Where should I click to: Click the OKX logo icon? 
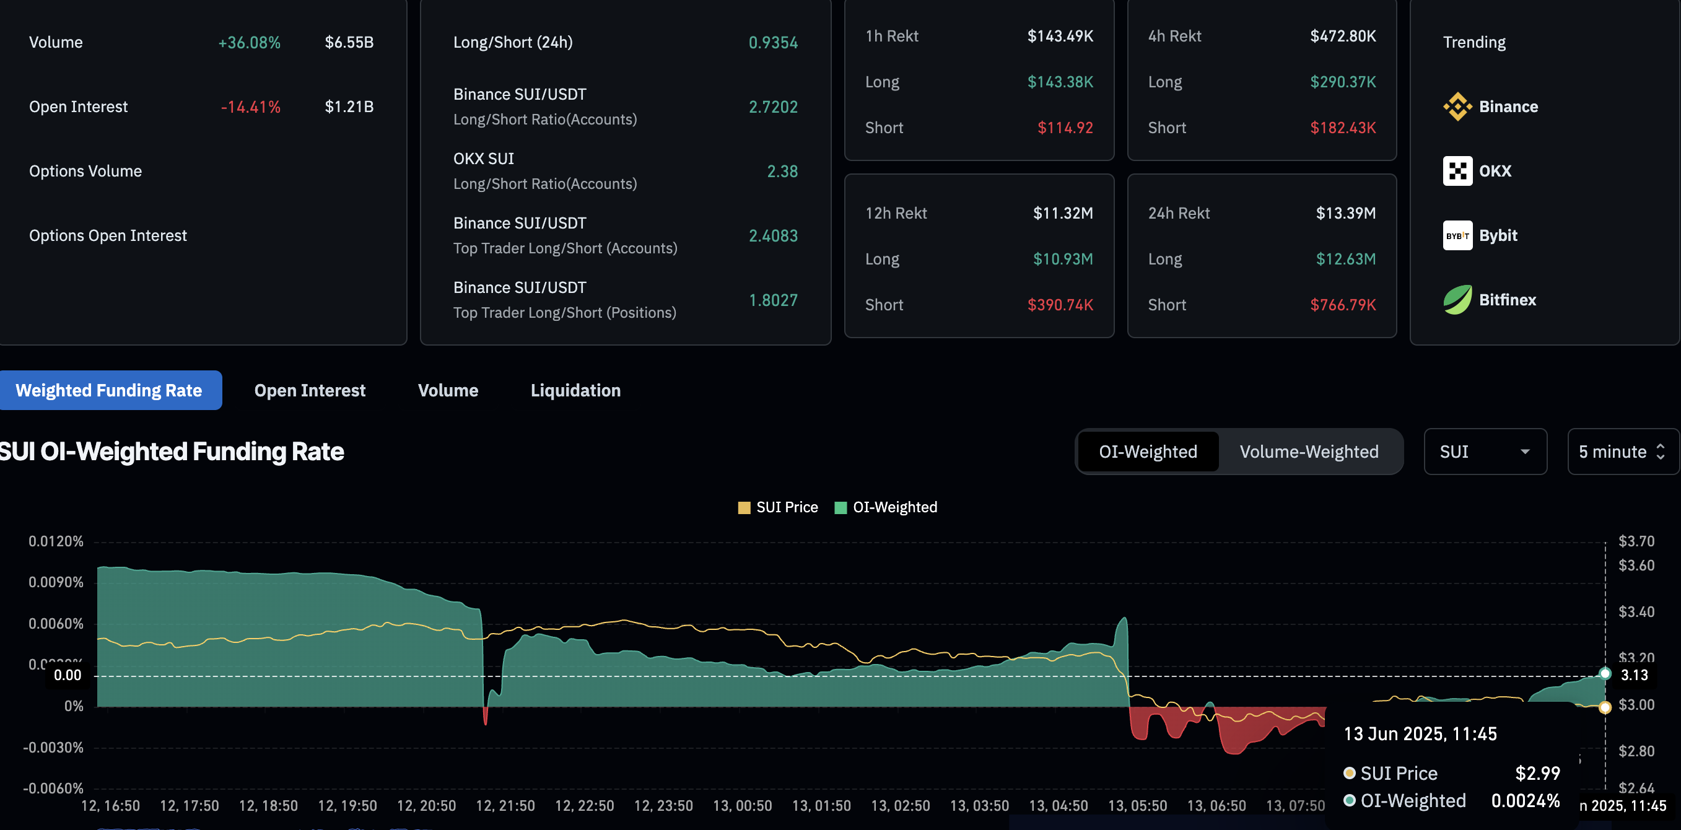pyautogui.click(x=1457, y=171)
